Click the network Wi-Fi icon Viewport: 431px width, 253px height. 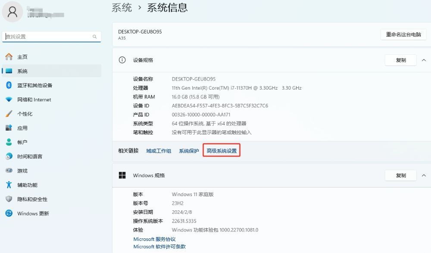[9, 100]
